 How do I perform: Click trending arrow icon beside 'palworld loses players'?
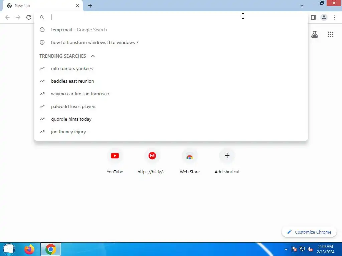(42, 106)
